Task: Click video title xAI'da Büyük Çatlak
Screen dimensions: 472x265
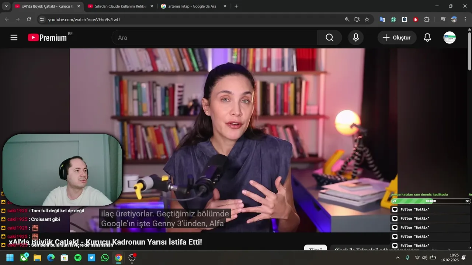Action: [105, 242]
